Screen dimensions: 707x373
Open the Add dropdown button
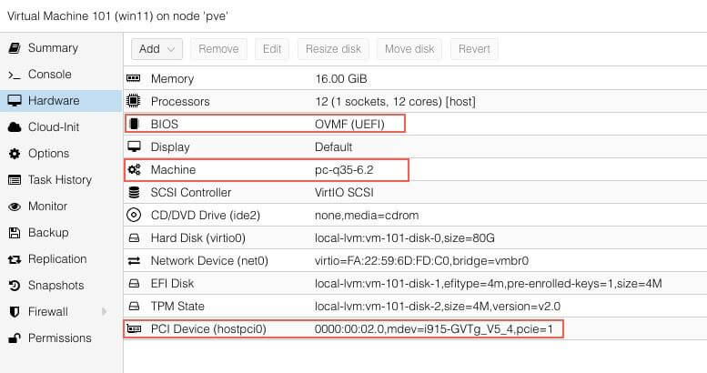[x=157, y=49]
